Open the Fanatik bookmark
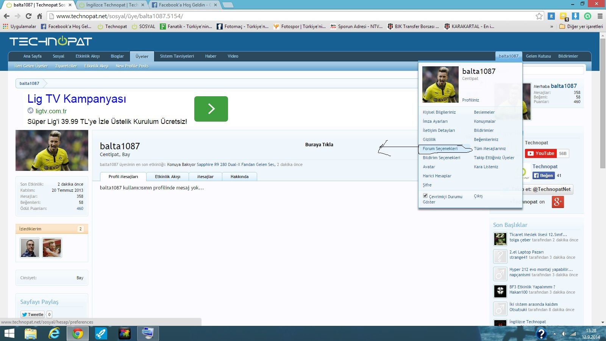 tap(186, 27)
